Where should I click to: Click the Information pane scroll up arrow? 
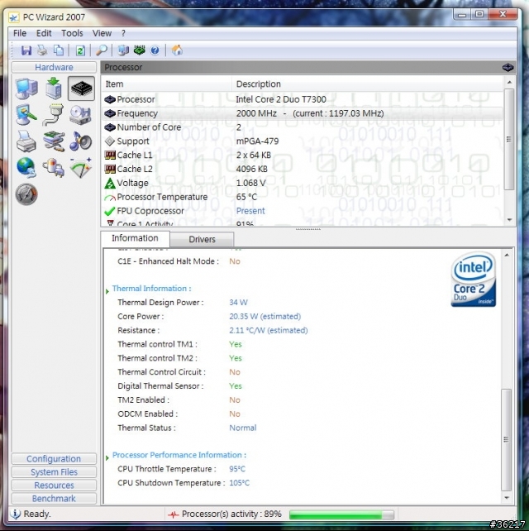point(507,255)
